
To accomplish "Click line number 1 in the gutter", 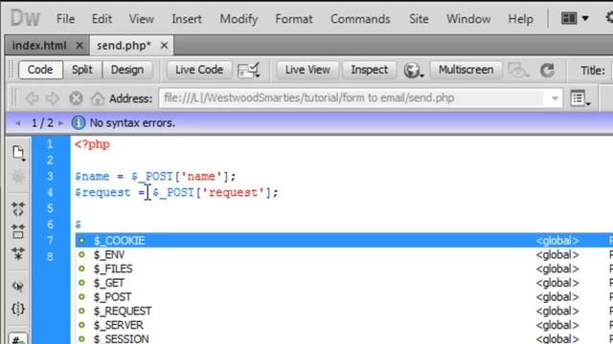I will point(50,144).
